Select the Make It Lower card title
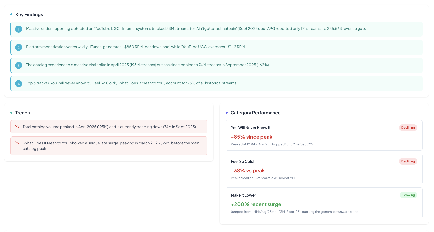The image size is (434, 232). (x=243, y=195)
